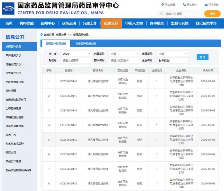This screenshot has height=191, width=224.
Task: Open the 党建工作 nav menu
Action: pyautogui.click(x=90, y=23)
